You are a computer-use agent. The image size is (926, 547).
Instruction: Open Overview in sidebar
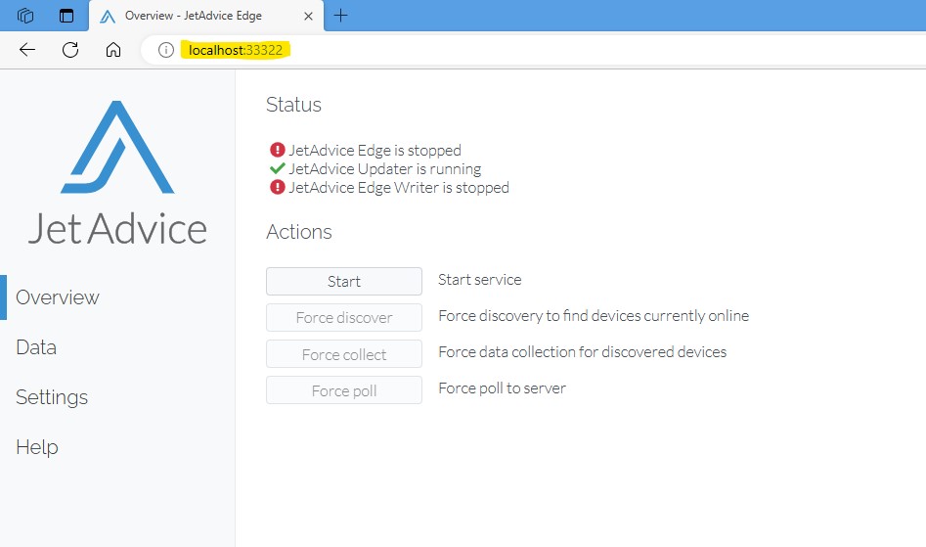58,297
